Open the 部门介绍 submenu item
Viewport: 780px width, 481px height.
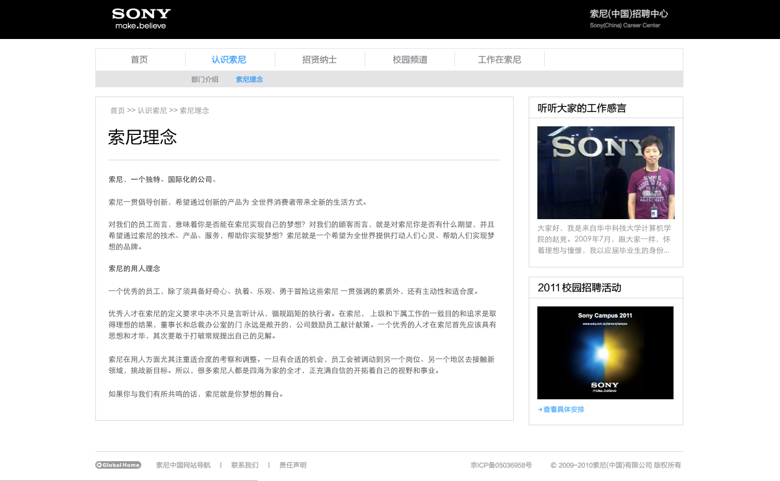pyautogui.click(x=205, y=79)
